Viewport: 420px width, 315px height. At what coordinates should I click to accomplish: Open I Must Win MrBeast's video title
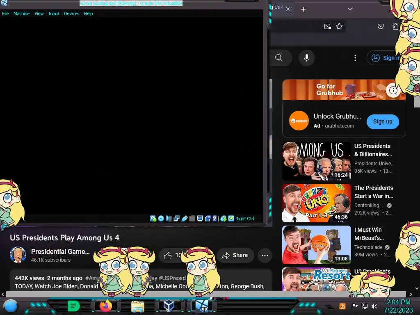point(369,233)
